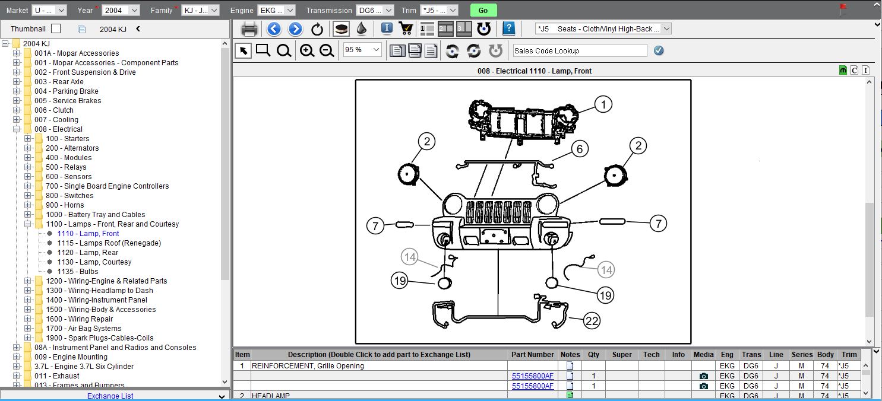Open part number 55155800AF in the first part row

click(533, 376)
